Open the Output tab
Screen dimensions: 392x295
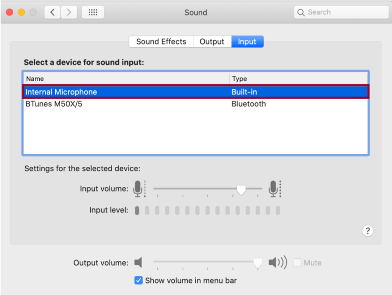click(212, 42)
